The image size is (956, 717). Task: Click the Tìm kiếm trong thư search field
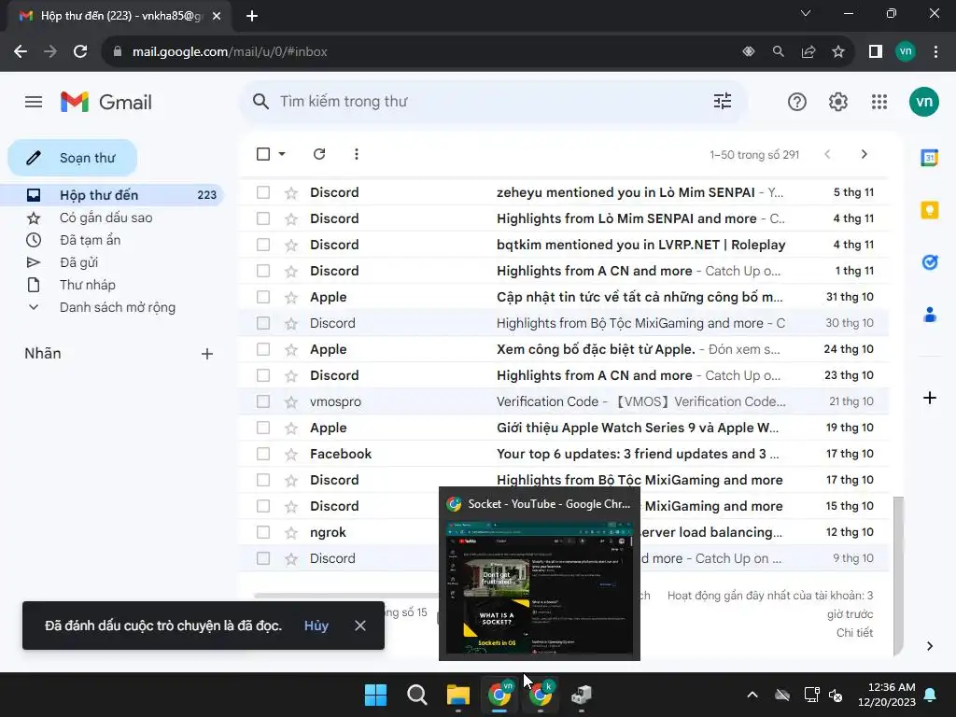click(x=493, y=101)
